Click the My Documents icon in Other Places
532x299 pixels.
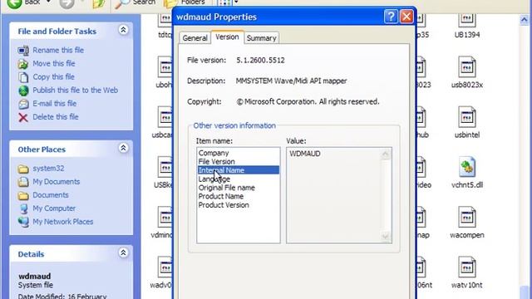[23, 182]
